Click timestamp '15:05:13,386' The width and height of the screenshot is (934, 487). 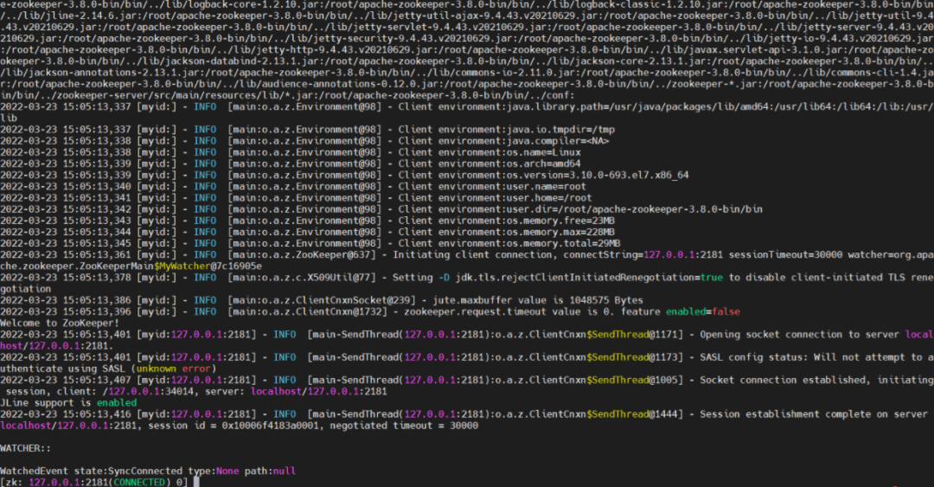click(x=97, y=300)
